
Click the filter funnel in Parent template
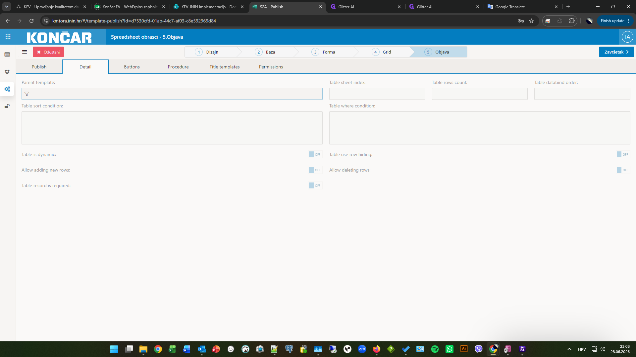27,94
